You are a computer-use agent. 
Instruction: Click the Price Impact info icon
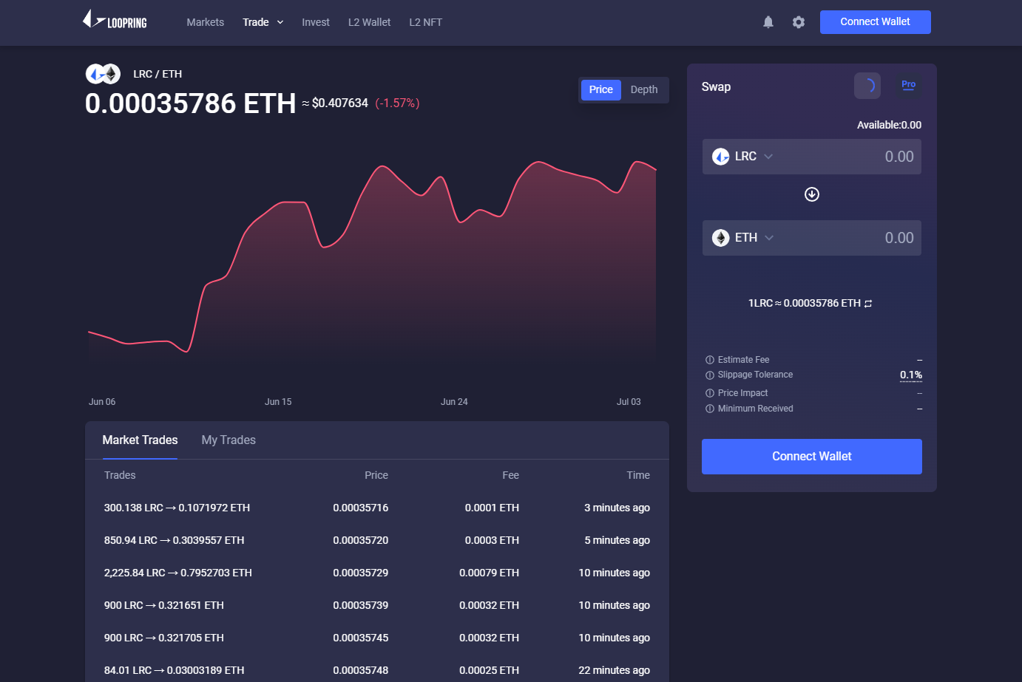pos(710,393)
